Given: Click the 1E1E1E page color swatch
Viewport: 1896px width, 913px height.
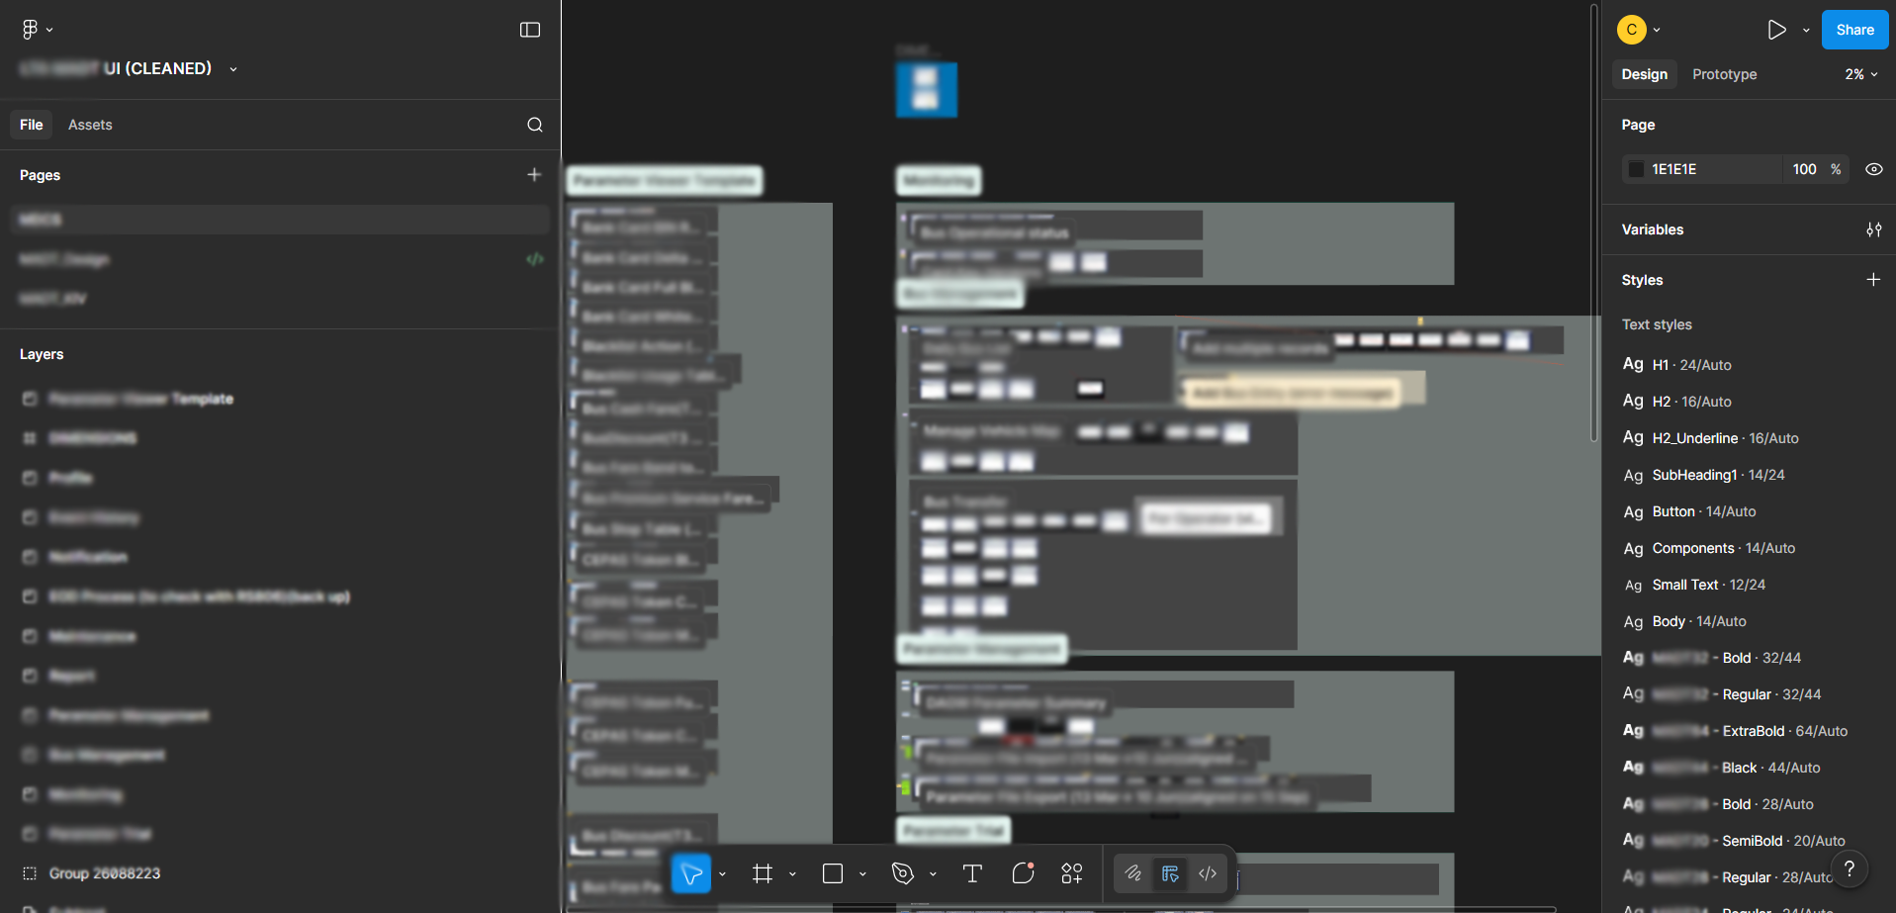Looking at the screenshot, I should point(1637,169).
